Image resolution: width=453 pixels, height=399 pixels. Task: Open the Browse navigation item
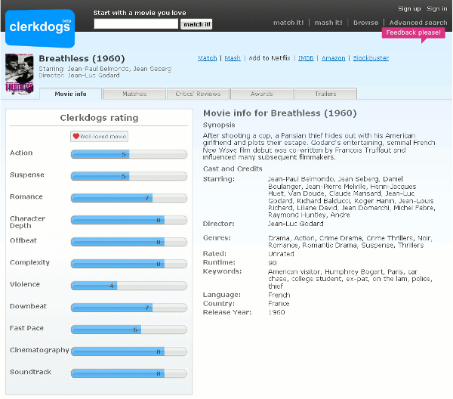click(x=365, y=23)
